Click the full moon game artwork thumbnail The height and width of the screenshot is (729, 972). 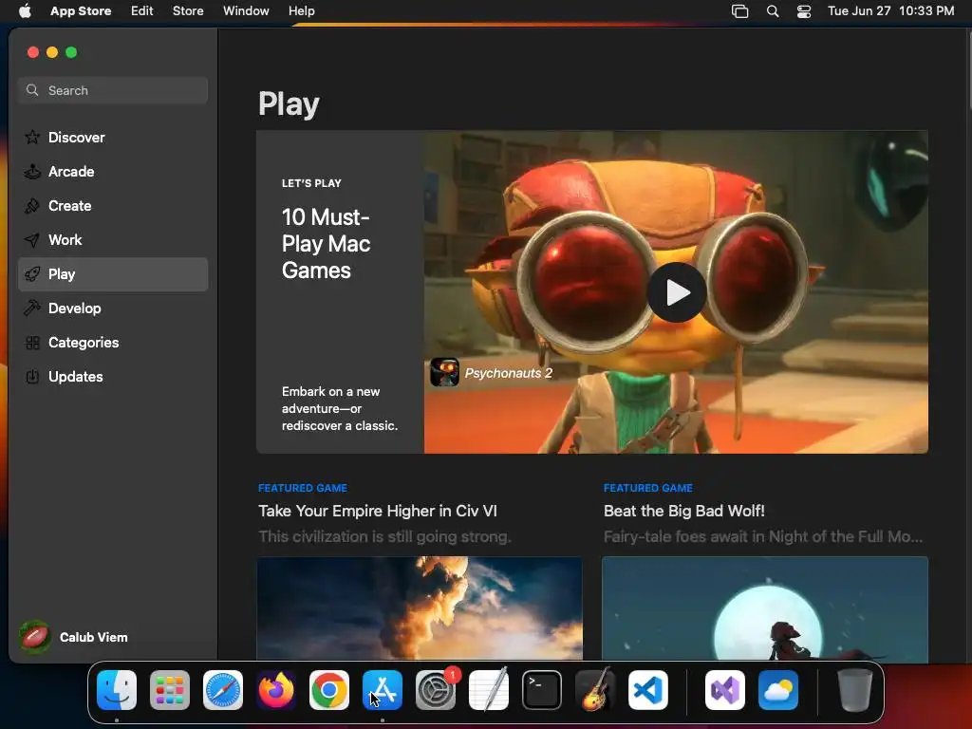pos(765,608)
